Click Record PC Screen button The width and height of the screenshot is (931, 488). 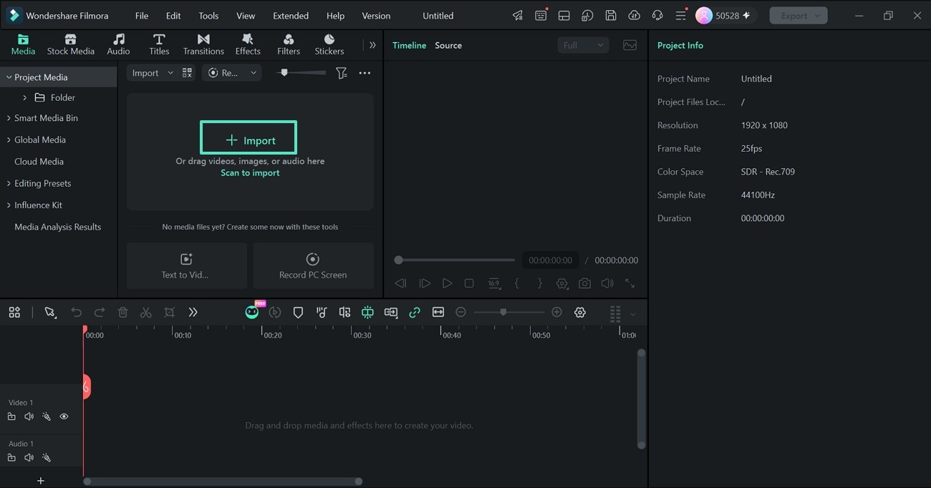coord(313,265)
